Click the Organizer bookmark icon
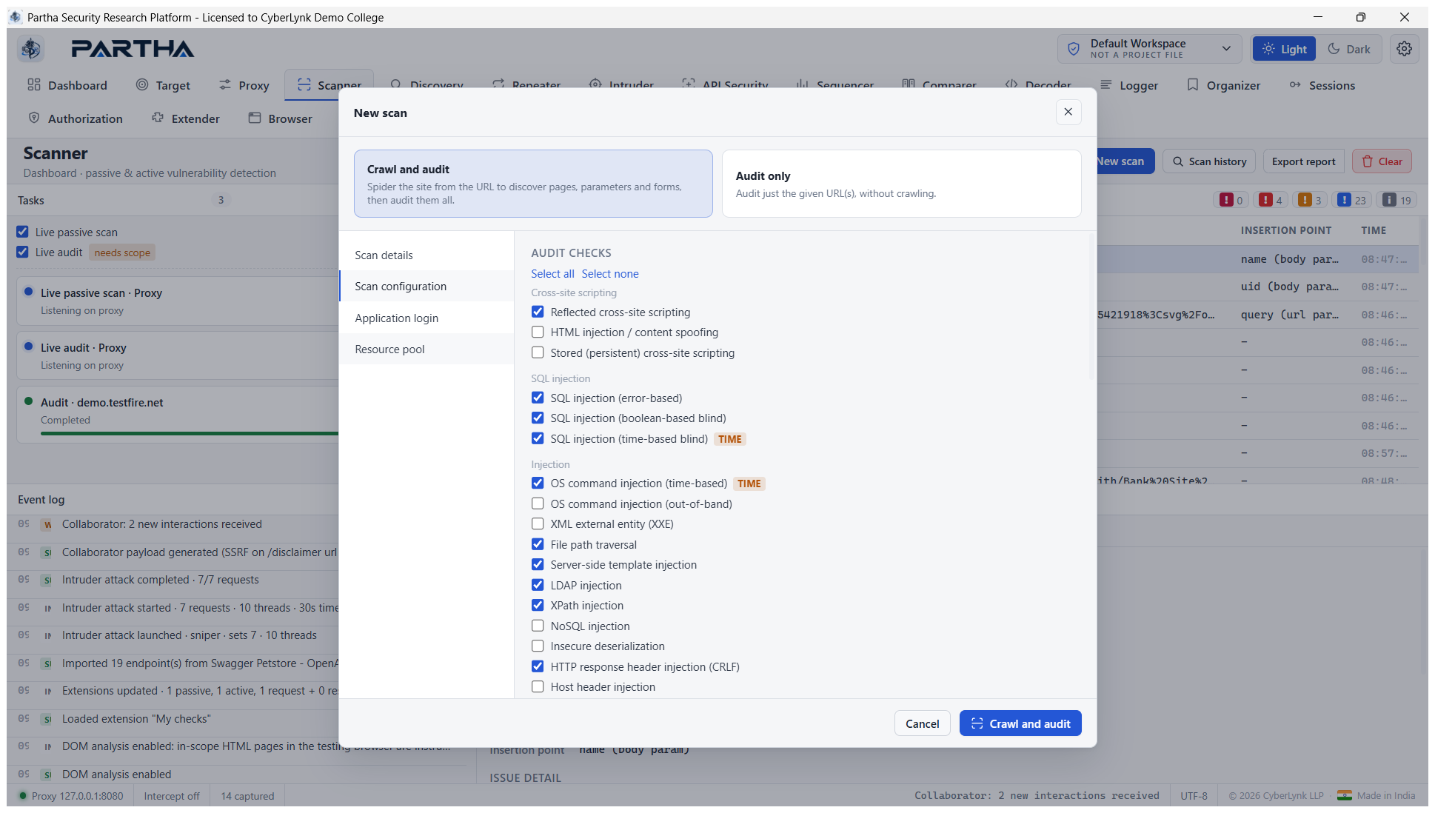 click(x=1193, y=84)
